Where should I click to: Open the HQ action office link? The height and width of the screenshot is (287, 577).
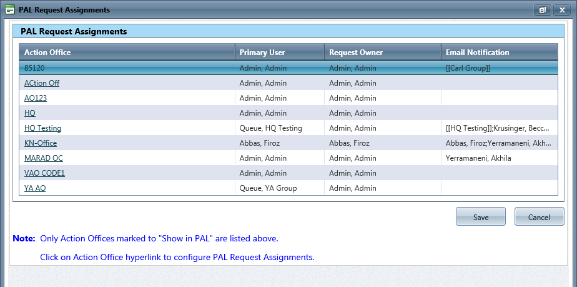click(x=30, y=113)
